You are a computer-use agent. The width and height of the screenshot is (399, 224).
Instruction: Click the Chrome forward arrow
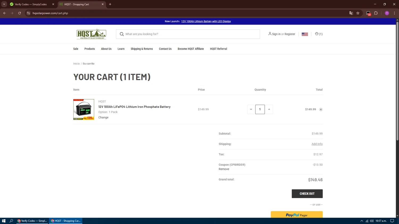[12, 13]
